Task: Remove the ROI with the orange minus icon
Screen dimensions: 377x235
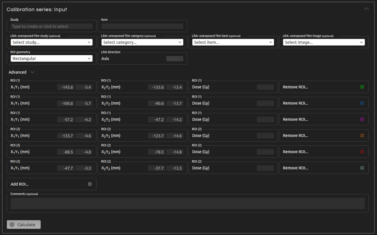Action: pos(362,136)
